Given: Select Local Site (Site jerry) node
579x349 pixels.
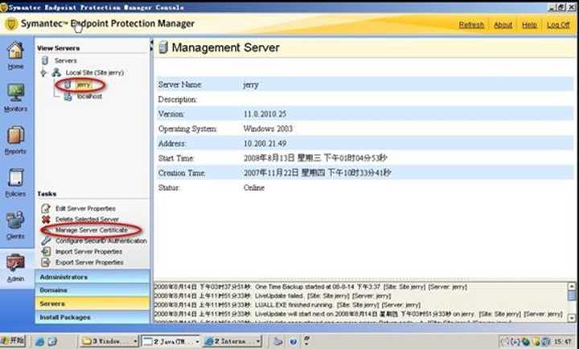Looking at the screenshot, I should (95, 72).
